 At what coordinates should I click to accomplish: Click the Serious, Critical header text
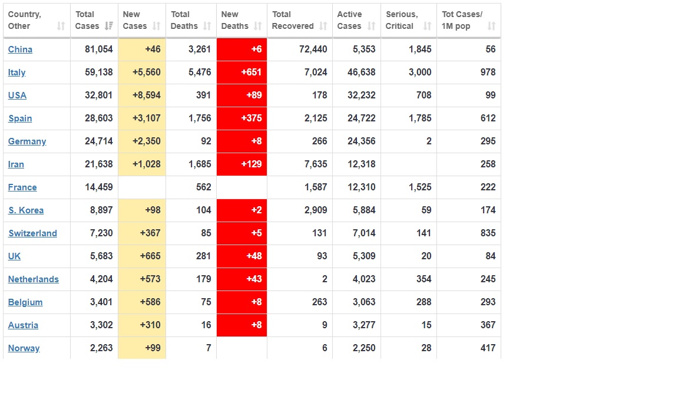[402, 20]
